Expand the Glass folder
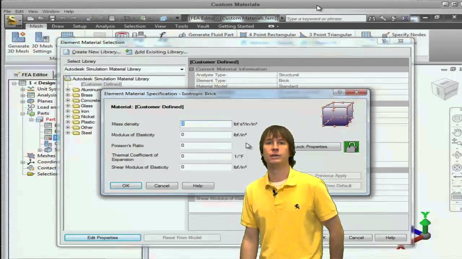The width and height of the screenshot is (462, 259). point(68,106)
